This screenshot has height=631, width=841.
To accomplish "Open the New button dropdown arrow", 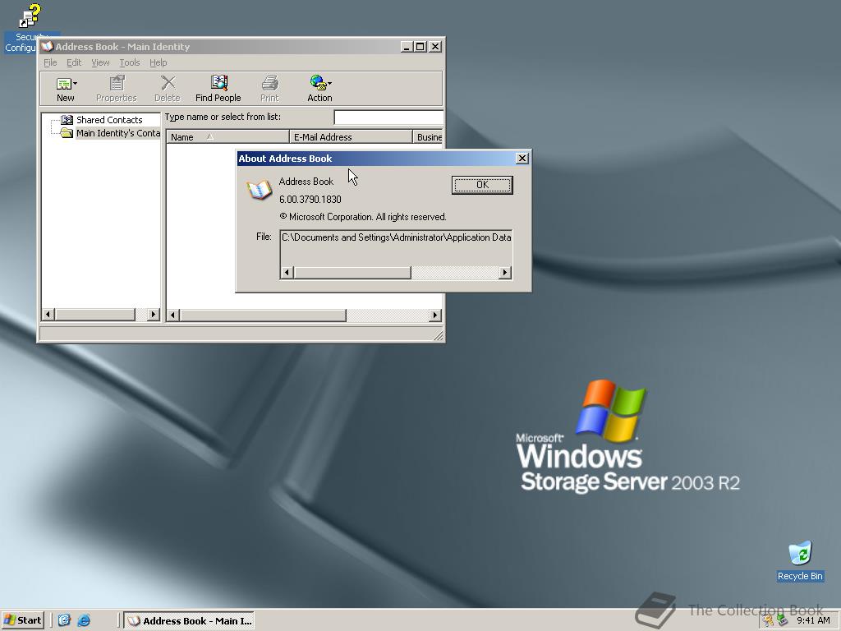I will click(75, 84).
